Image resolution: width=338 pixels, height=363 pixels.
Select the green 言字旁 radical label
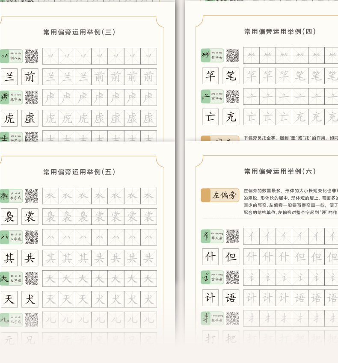click(x=212, y=277)
